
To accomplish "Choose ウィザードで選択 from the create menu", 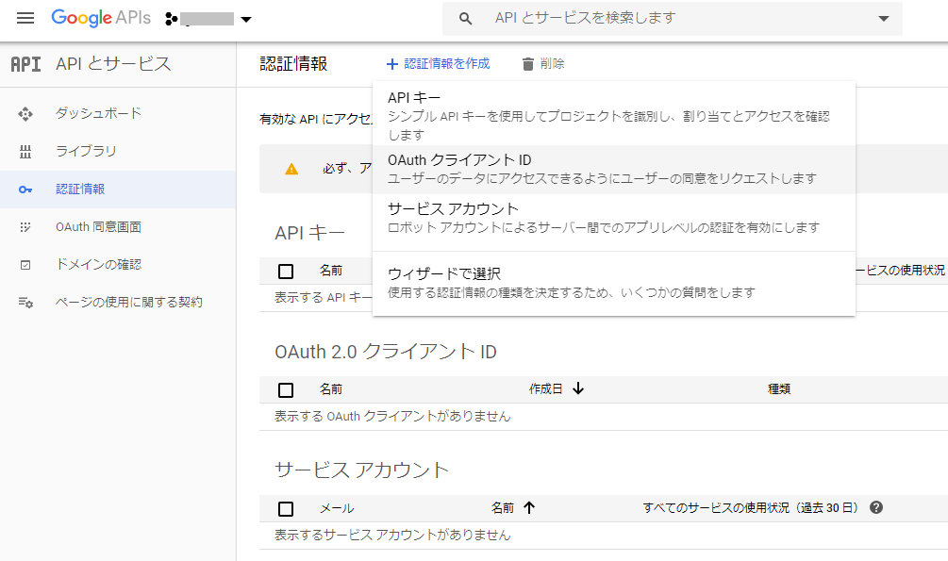I will [614, 283].
